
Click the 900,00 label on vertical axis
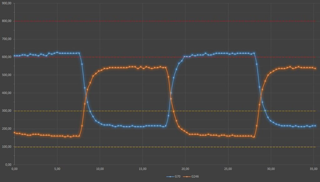[x=7, y=3]
